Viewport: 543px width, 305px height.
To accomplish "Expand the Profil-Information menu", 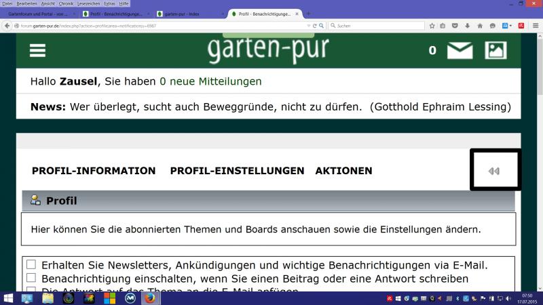I will tap(94, 171).
